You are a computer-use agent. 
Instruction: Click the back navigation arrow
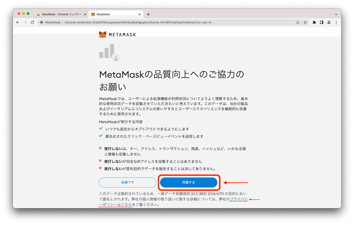pyautogui.click(x=18, y=22)
